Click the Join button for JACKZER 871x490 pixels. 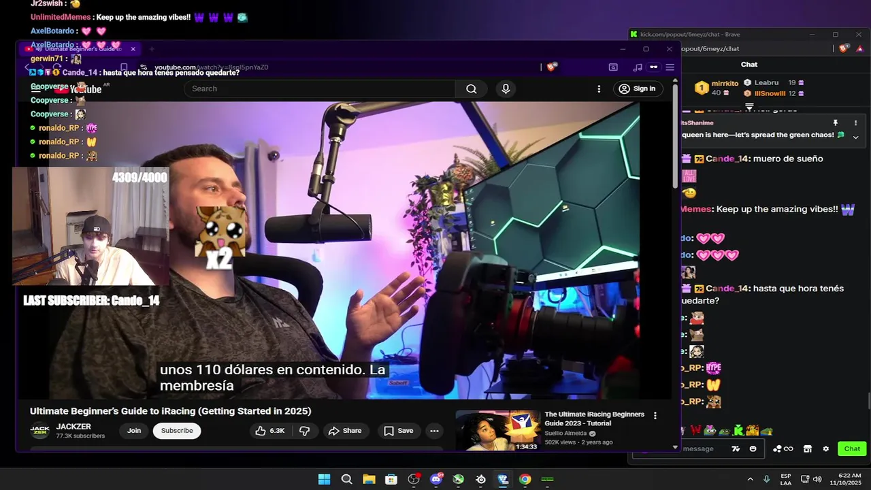tap(134, 431)
